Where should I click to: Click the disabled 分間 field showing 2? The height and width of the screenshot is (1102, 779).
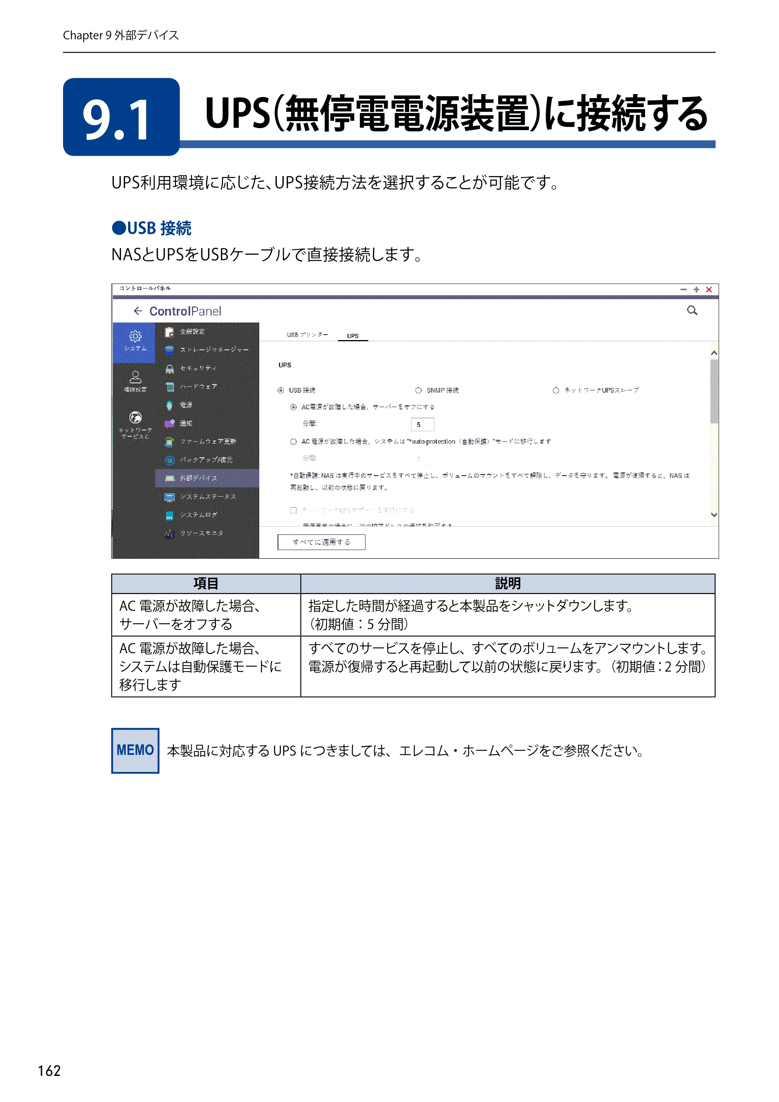pos(423,459)
